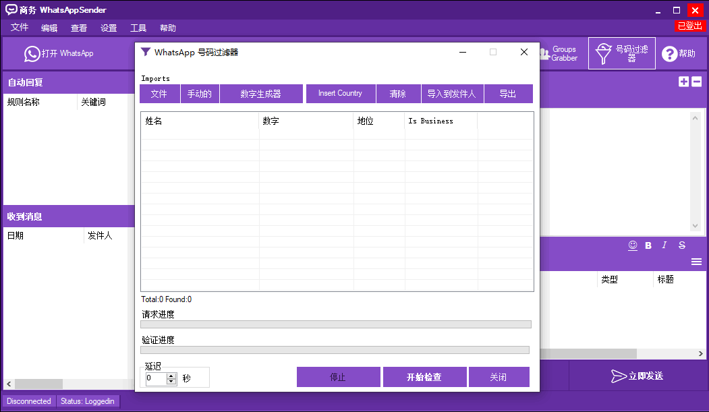709x412 pixels.
Task: Sort by the 数字 column header
Action: point(306,121)
